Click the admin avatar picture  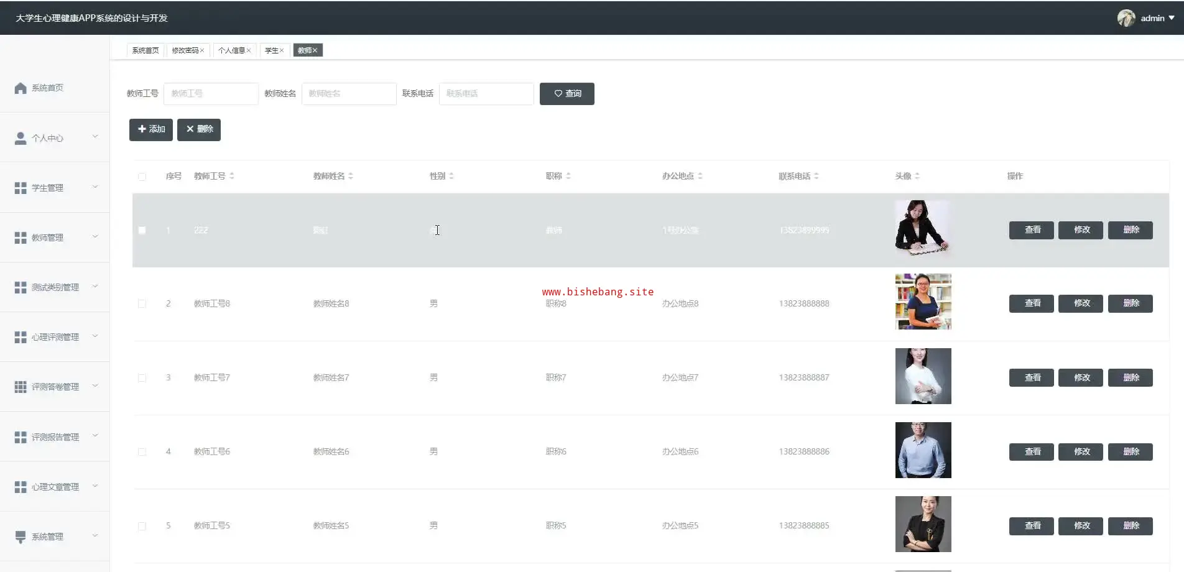coord(1126,18)
